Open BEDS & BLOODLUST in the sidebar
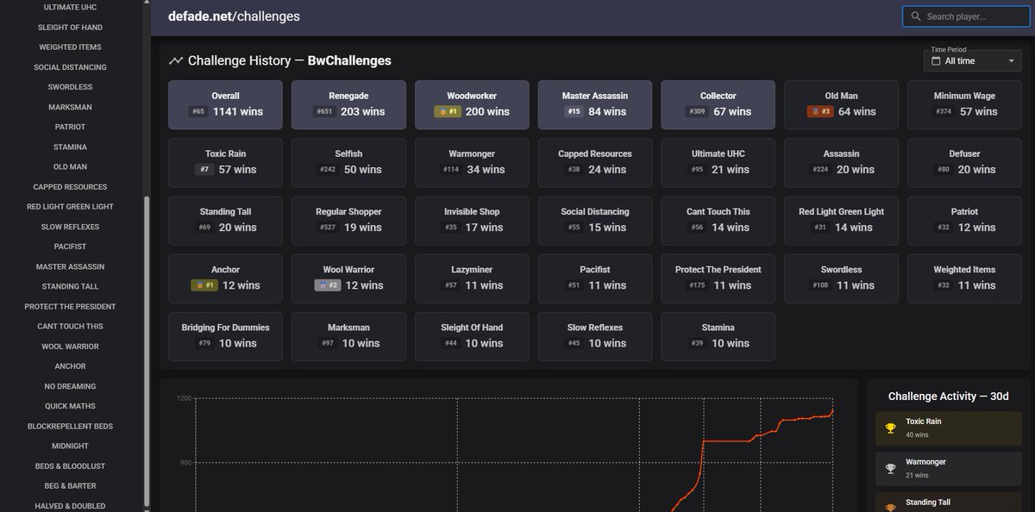1035x512 pixels. pos(71,466)
